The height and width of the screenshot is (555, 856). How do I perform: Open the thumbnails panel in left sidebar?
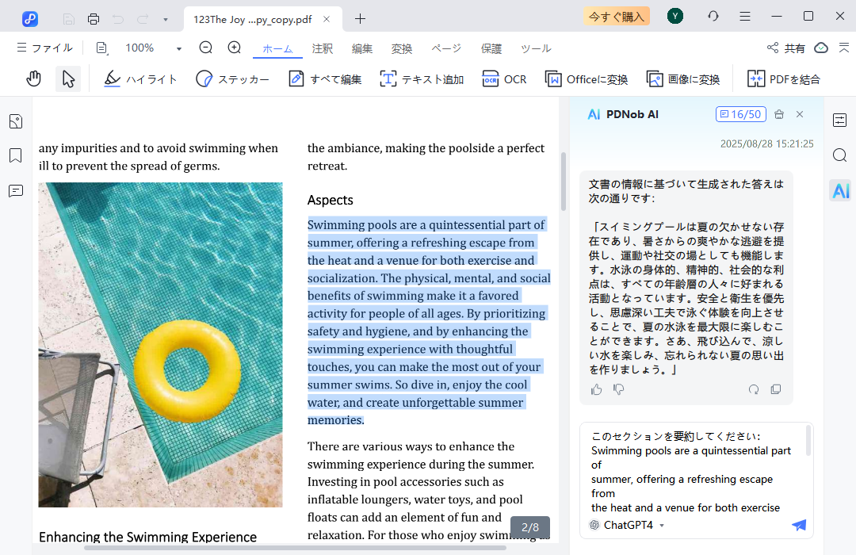pyautogui.click(x=15, y=121)
